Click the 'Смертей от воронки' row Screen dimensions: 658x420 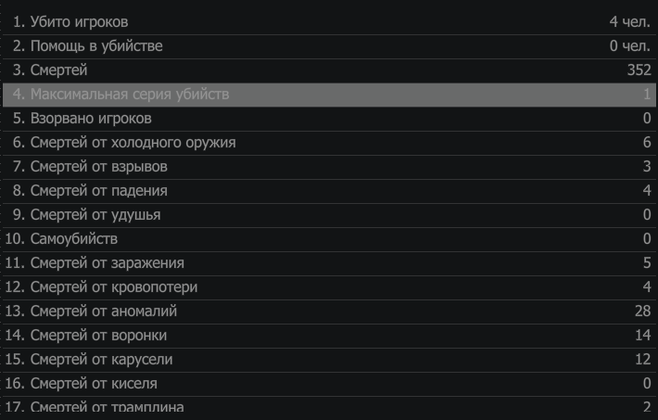pos(329,336)
